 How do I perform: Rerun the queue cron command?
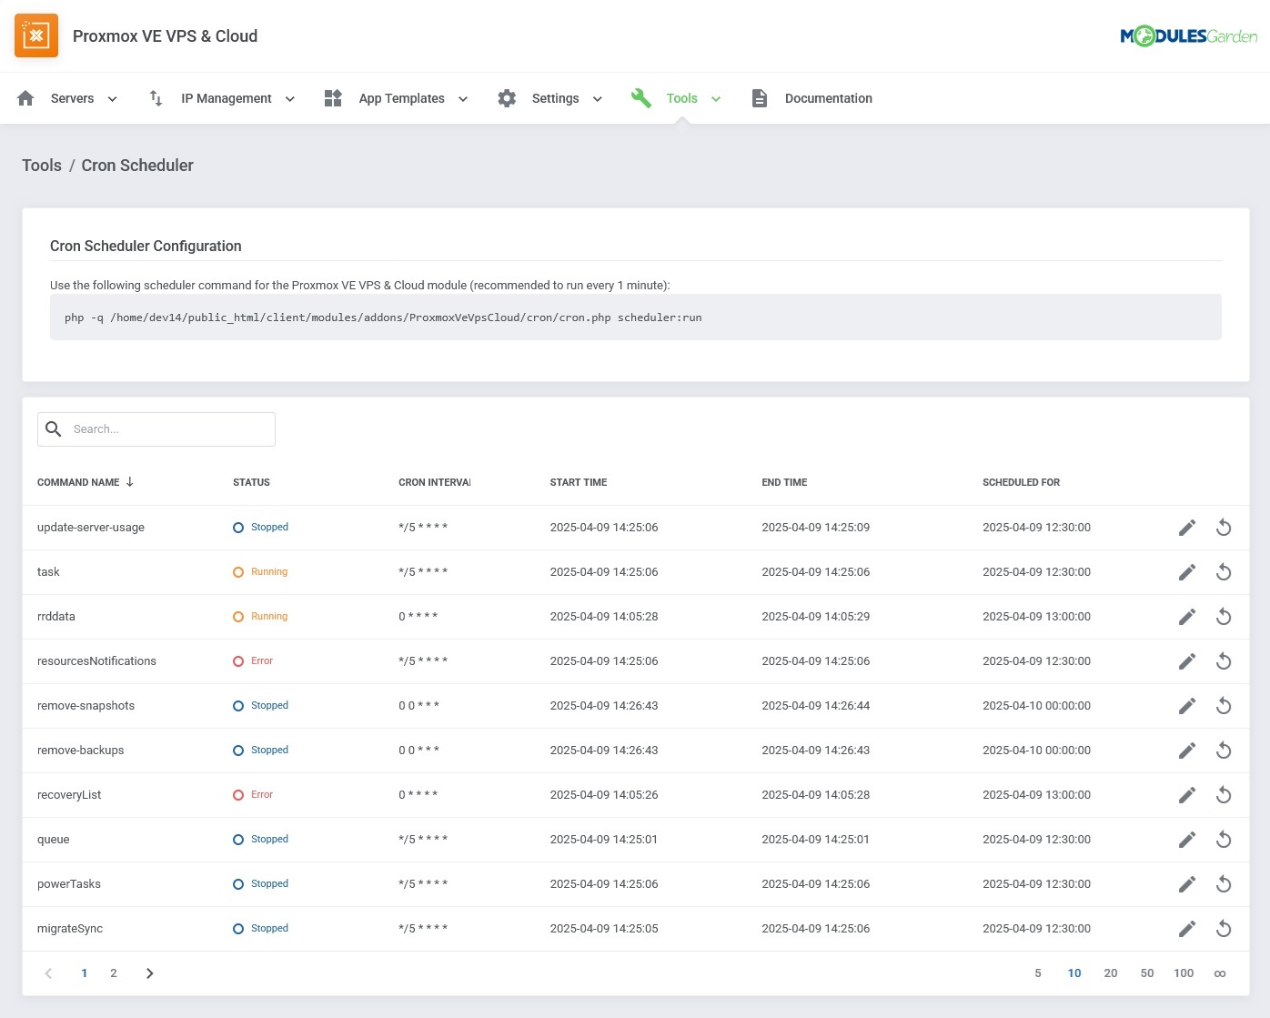[1224, 840]
